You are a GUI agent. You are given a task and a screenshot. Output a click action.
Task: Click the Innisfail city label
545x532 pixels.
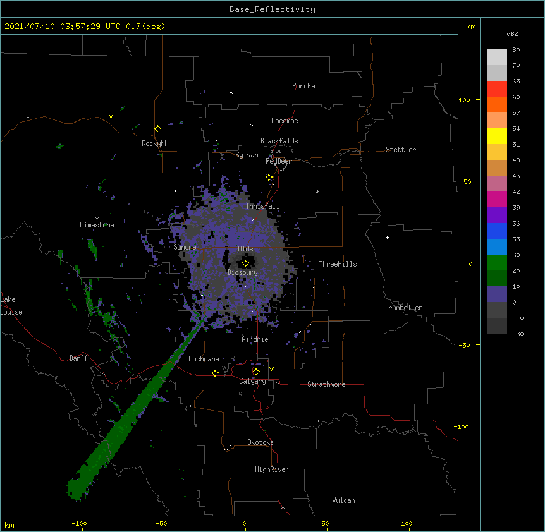pos(262,206)
